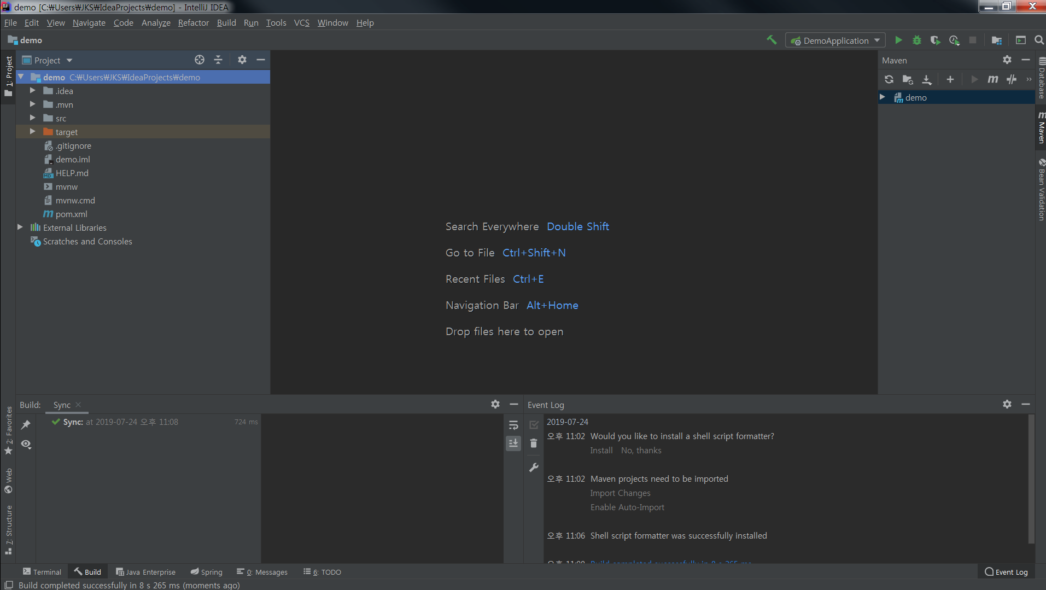Open the Refactor menu
The height and width of the screenshot is (590, 1046).
pyautogui.click(x=194, y=22)
